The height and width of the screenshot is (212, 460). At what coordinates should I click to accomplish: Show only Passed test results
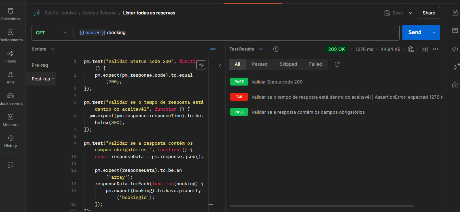[x=260, y=64]
